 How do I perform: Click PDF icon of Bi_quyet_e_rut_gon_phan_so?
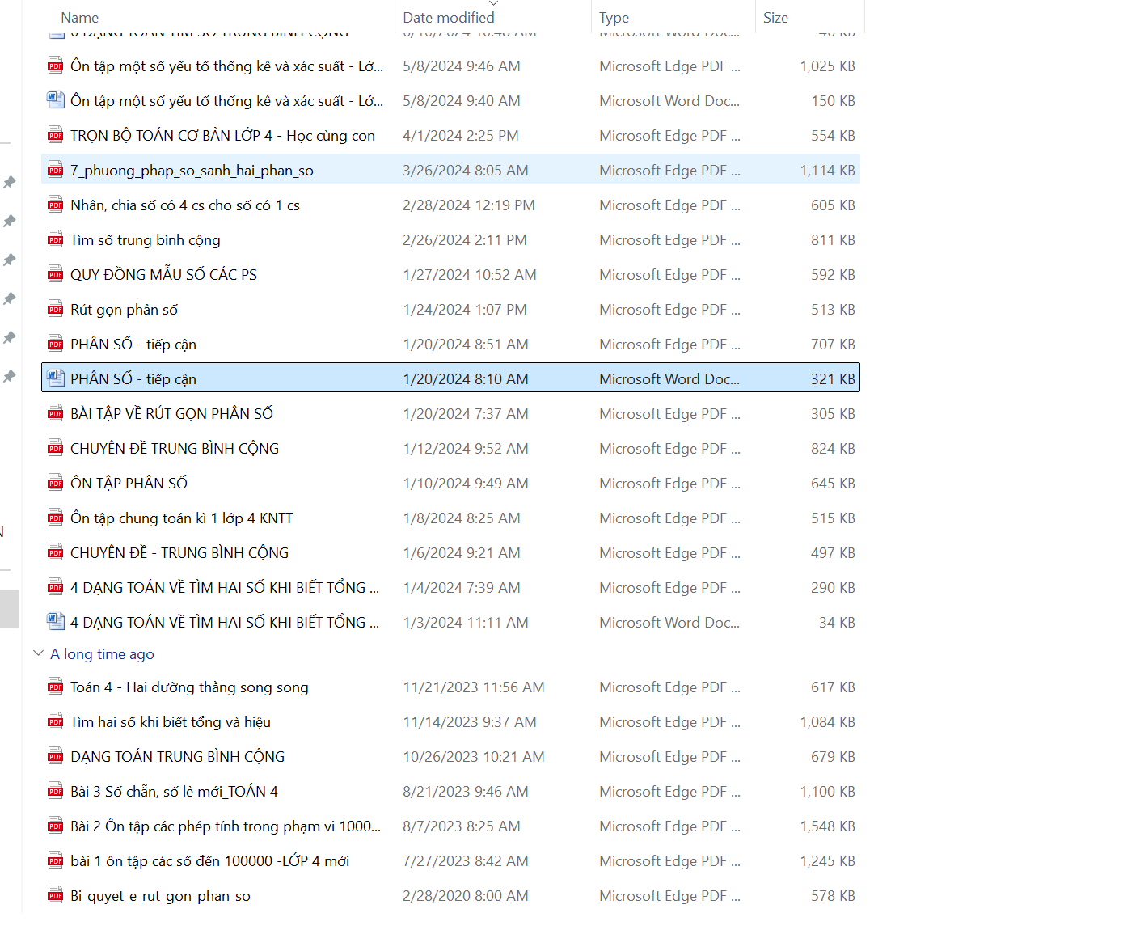tap(55, 895)
